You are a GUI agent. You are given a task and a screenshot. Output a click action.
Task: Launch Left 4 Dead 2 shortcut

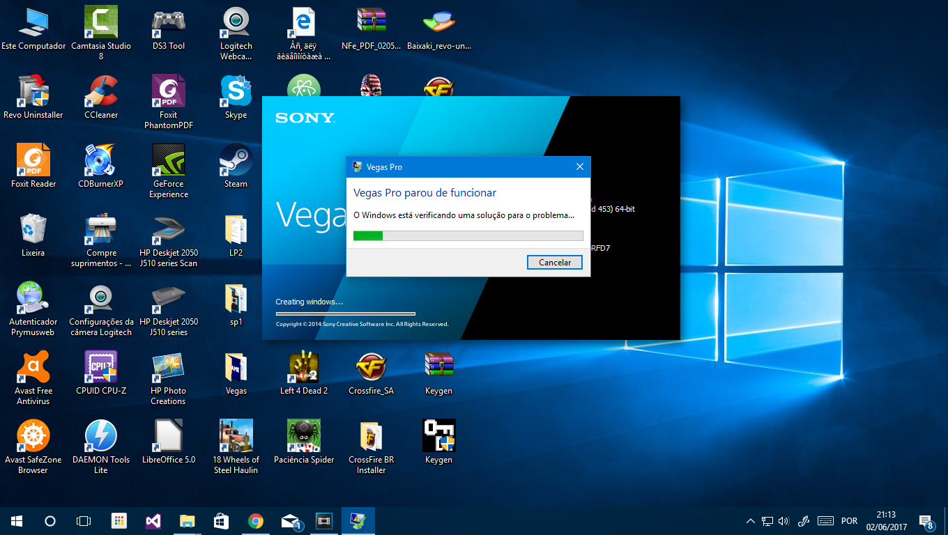(x=304, y=373)
